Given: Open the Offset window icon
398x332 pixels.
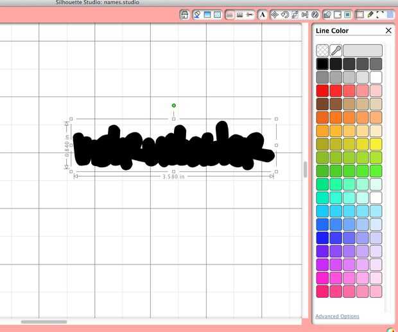Looking at the screenshot, I should tap(338, 15).
